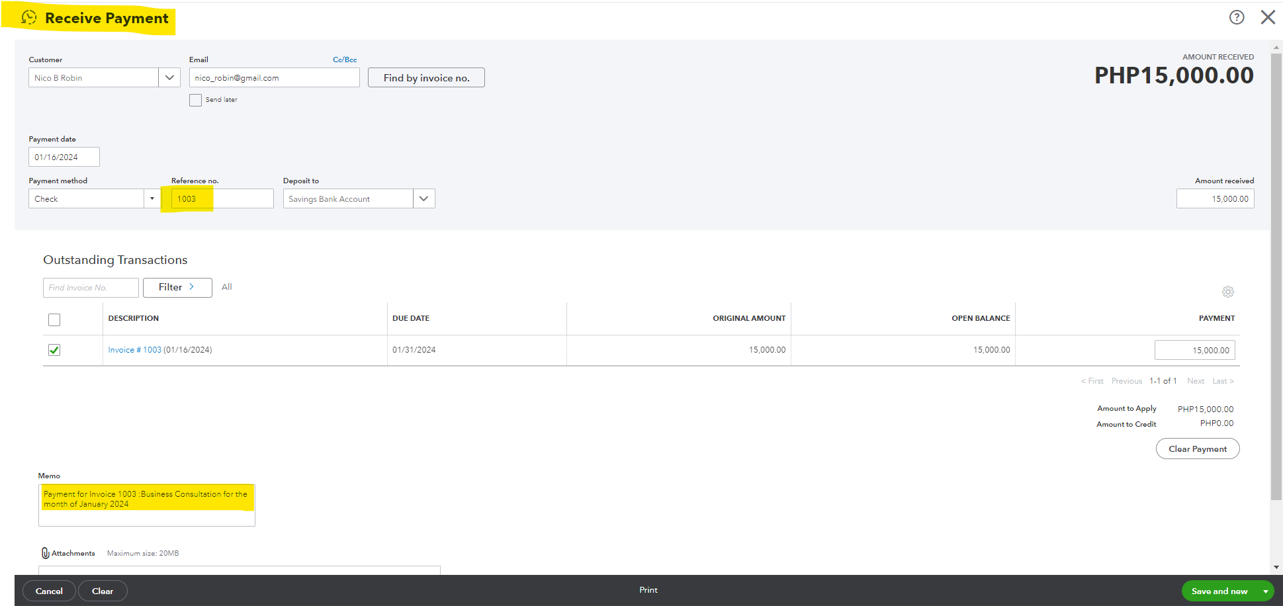Click the Clear button in footer
This screenshot has width=1283, height=606.
tap(103, 591)
